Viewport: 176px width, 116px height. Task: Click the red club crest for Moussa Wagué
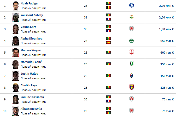[x=131, y=52]
